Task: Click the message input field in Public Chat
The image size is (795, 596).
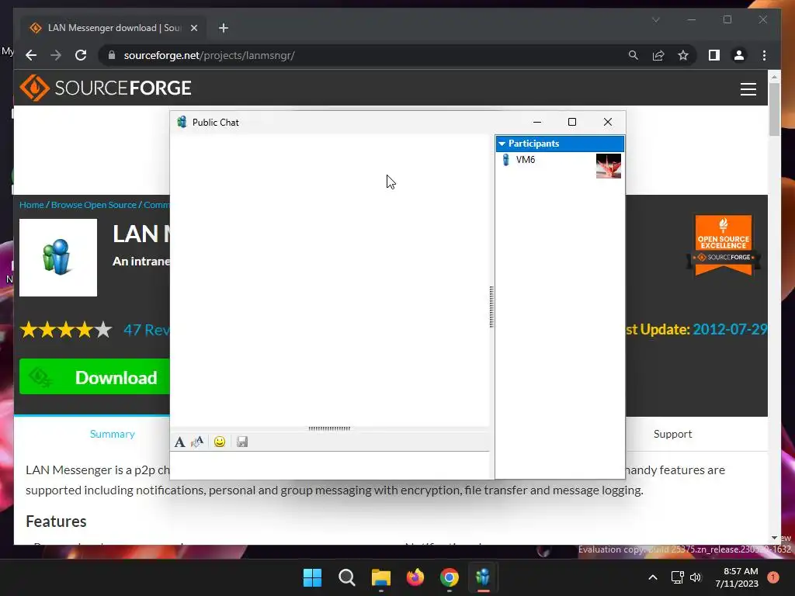Action: click(x=329, y=465)
